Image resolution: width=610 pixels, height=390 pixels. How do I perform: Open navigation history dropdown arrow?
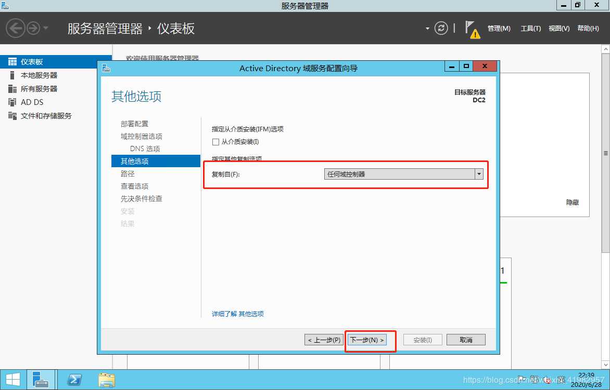46,28
